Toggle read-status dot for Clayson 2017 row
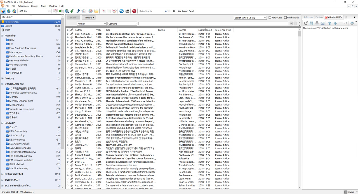Image resolution: width=358 pixels, height=194 pixels. [x=68, y=91]
